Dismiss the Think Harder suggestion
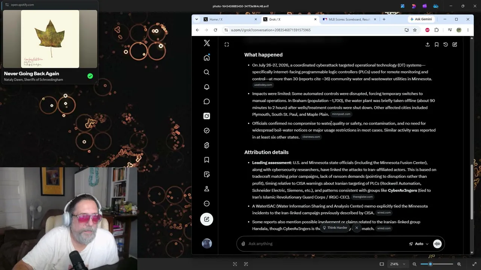Screen dimensions: 481x270 click(x=357, y=228)
